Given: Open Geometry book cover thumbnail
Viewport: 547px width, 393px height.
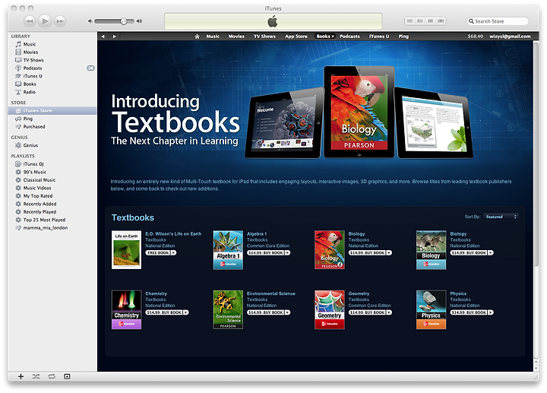Looking at the screenshot, I should click(329, 309).
